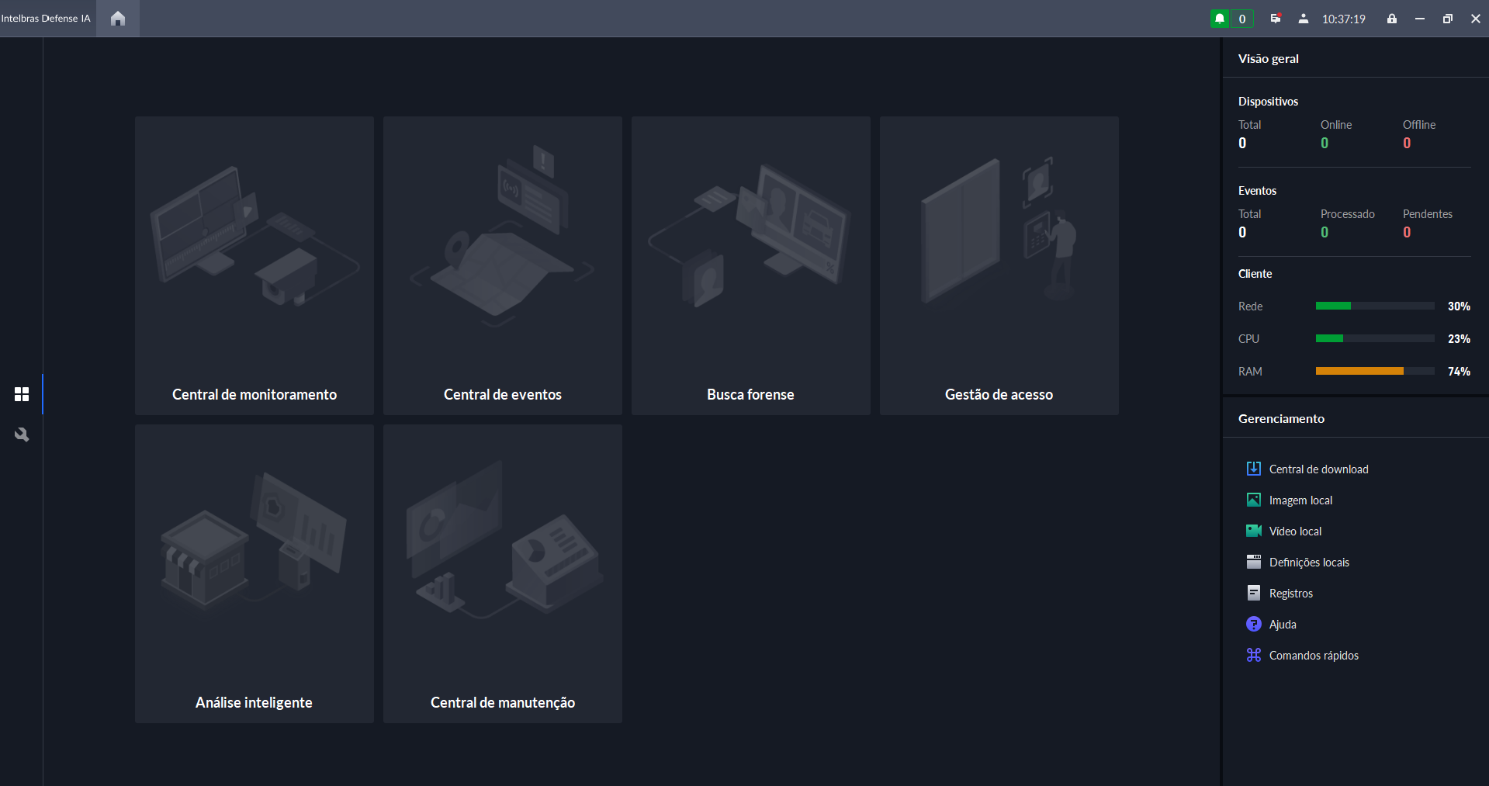Screen dimensions: 1489x786
Task: Click the Central de download icon
Action: coord(1253,469)
